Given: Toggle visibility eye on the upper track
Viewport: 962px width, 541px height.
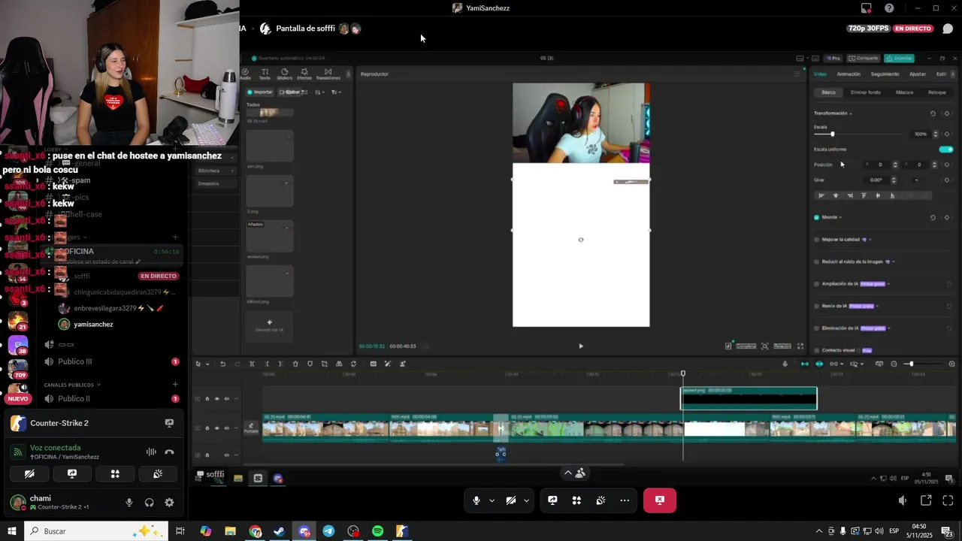Looking at the screenshot, I should pyautogui.click(x=216, y=399).
